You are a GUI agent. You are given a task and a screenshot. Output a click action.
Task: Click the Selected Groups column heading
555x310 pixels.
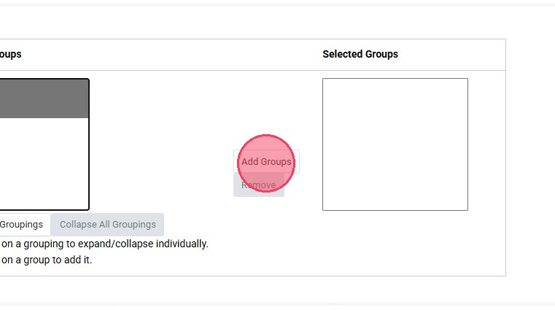click(x=360, y=54)
